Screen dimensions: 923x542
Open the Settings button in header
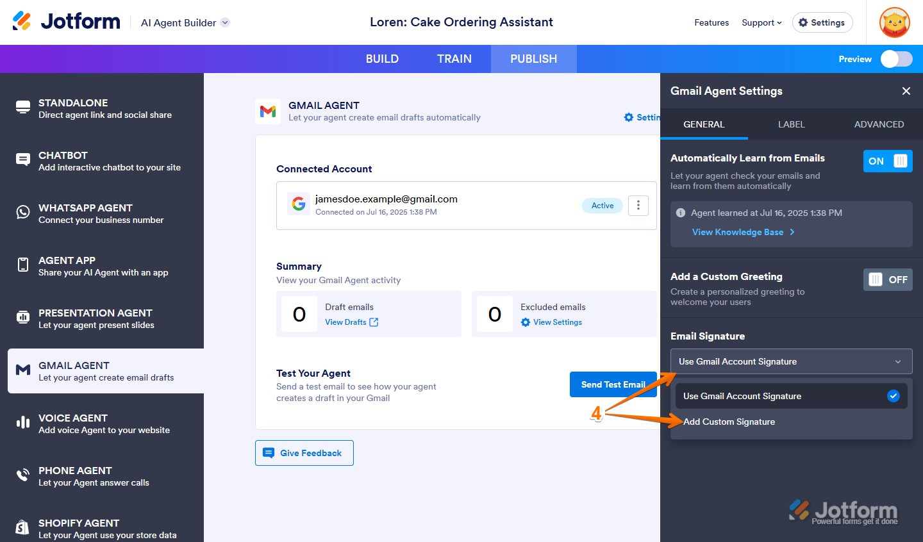[822, 22]
